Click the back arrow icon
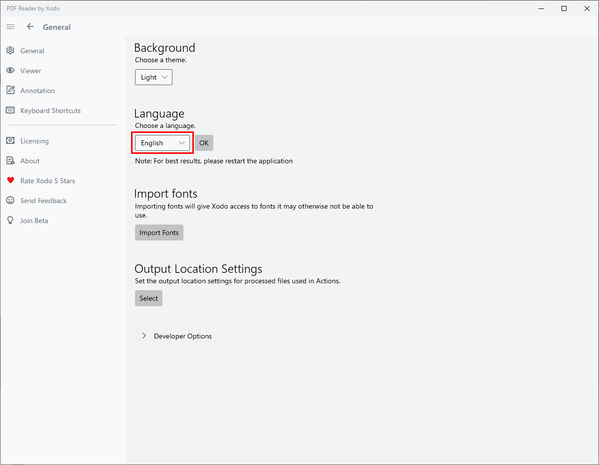 coord(30,27)
